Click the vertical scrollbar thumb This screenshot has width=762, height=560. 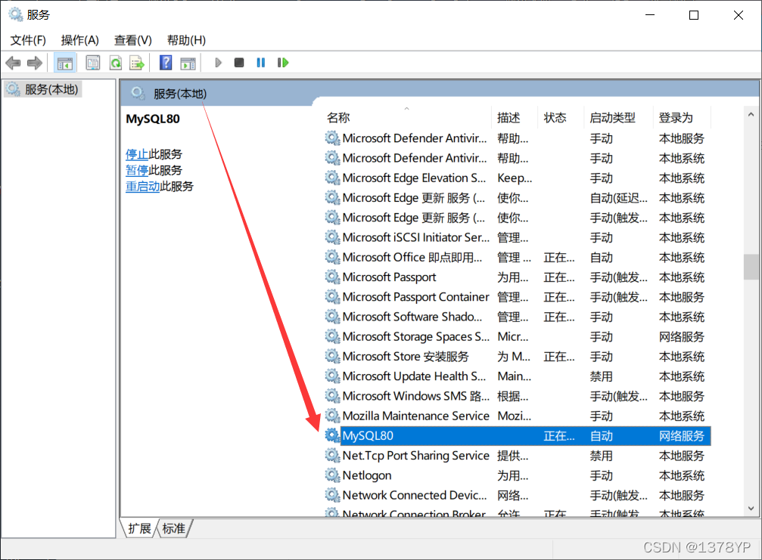(751, 267)
